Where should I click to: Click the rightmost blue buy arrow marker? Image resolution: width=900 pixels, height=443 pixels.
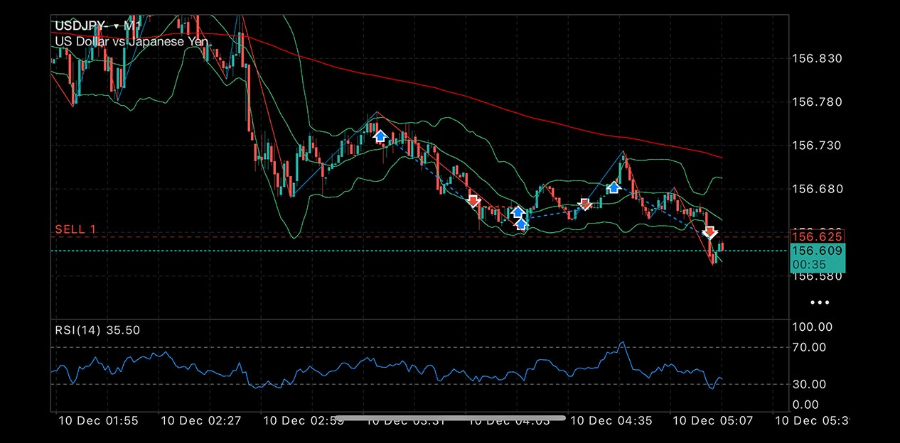point(614,187)
